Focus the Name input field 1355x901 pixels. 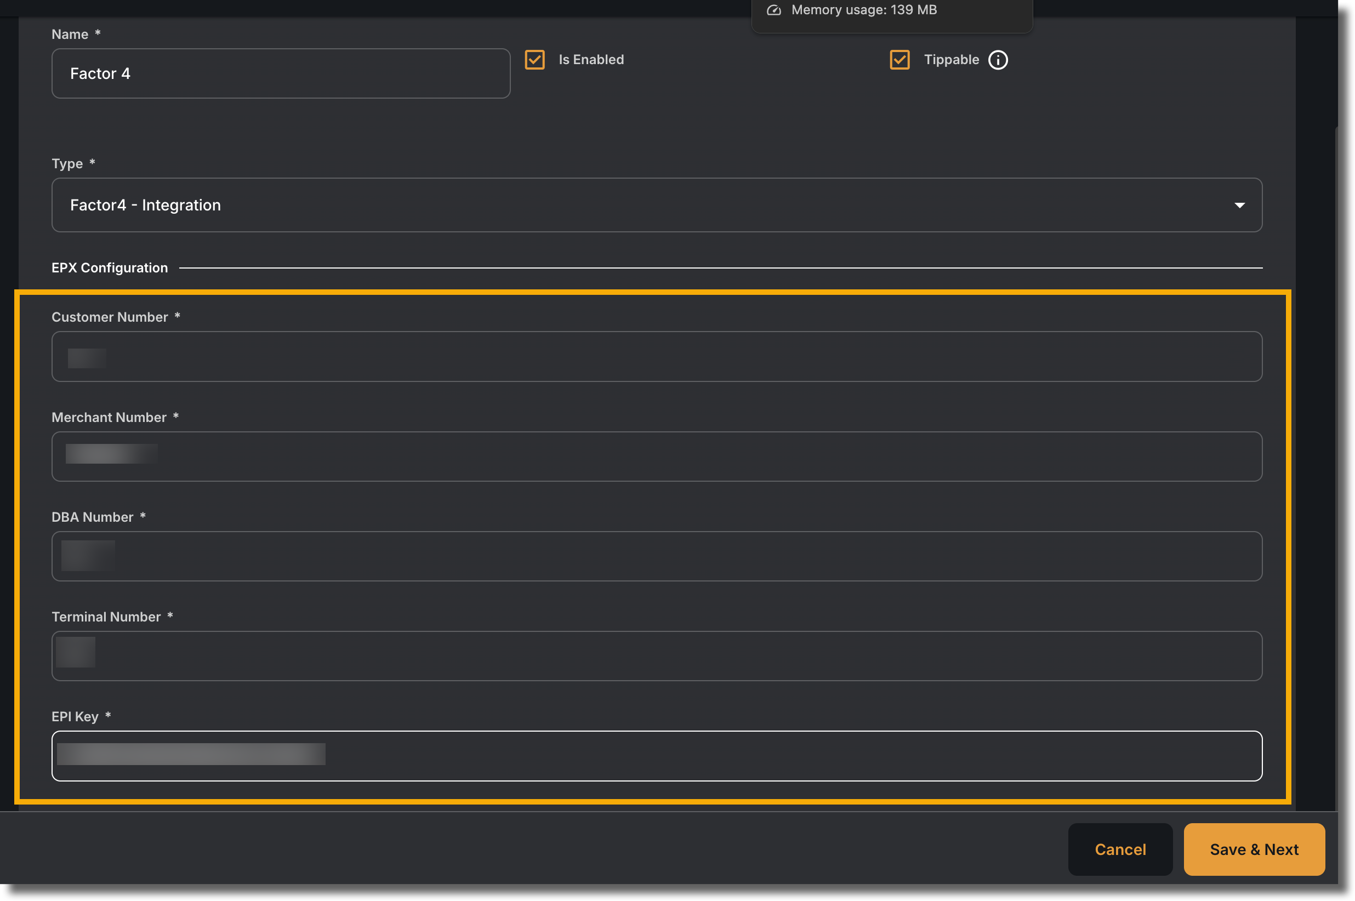[281, 73]
